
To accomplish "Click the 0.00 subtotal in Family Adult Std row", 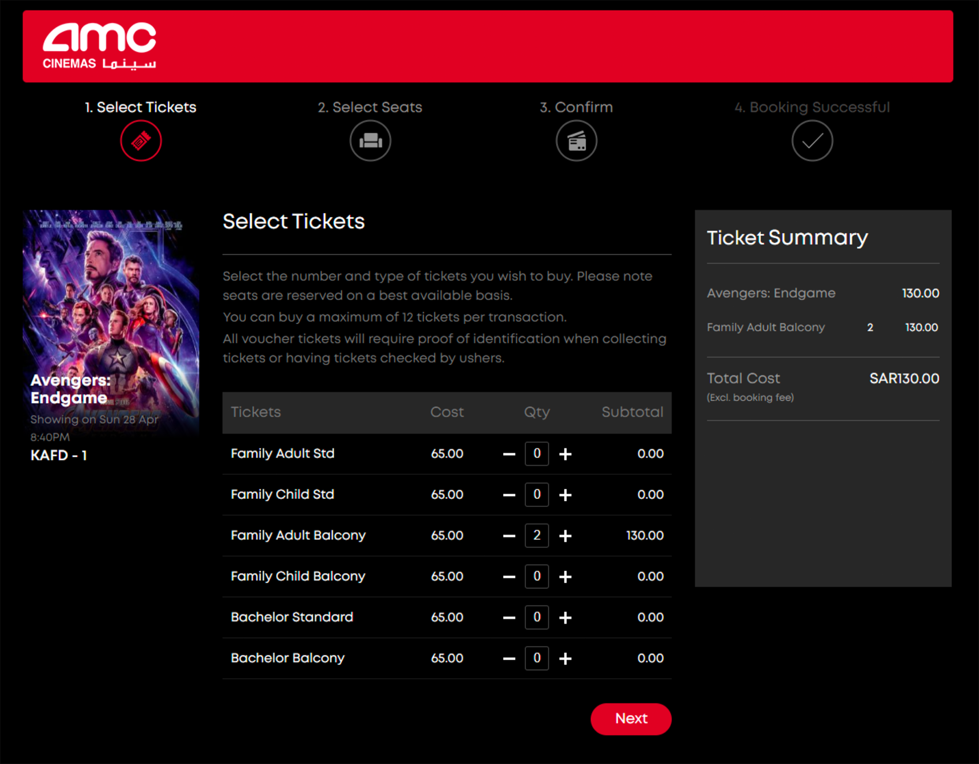I will coord(651,454).
